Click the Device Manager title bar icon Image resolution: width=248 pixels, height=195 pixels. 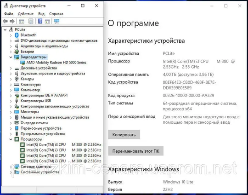pyautogui.click(x=6, y=6)
